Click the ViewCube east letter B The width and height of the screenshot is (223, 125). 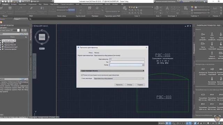tap(49, 37)
